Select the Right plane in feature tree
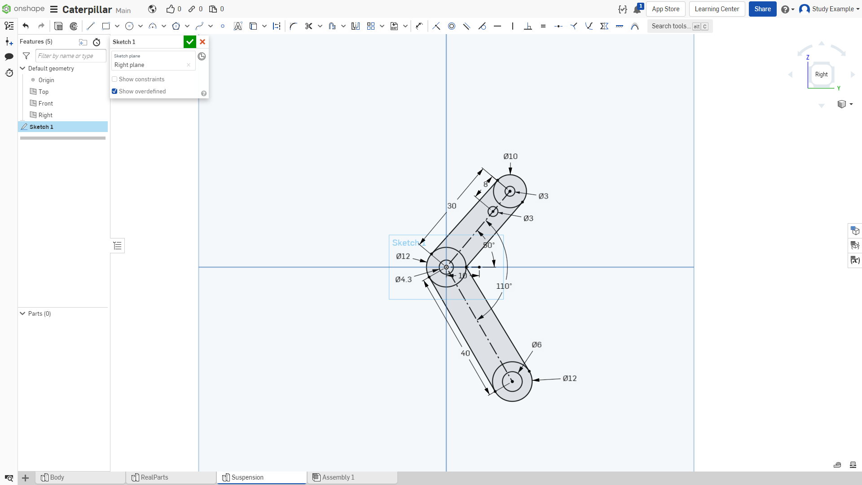The width and height of the screenshot is (862, 485). [x=45, y=115]
